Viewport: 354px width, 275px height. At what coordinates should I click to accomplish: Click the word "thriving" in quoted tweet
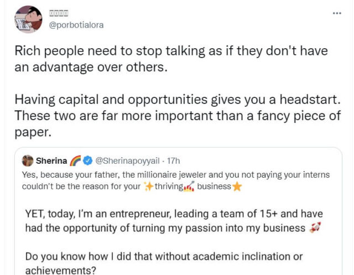pos(168,186)
